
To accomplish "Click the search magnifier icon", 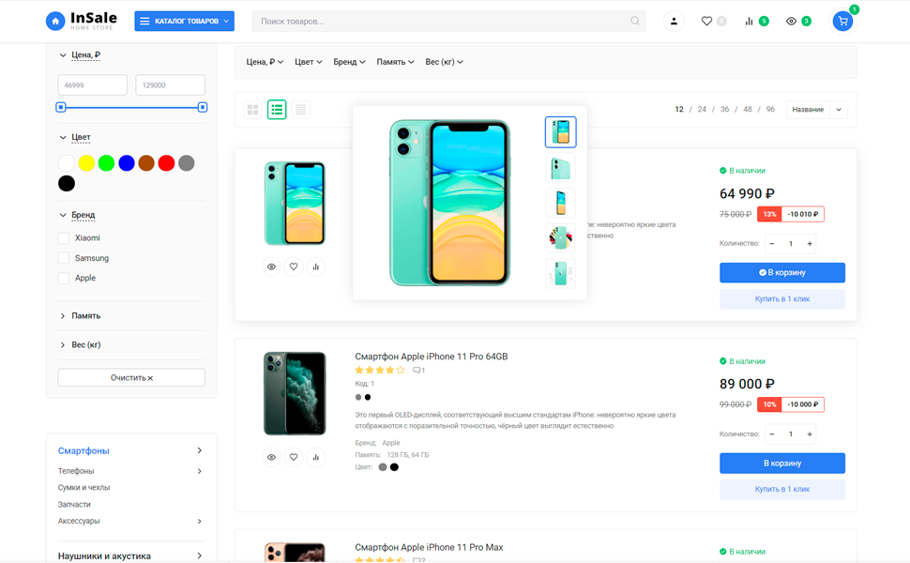I will pyautogui.click(x=635, y=21).
